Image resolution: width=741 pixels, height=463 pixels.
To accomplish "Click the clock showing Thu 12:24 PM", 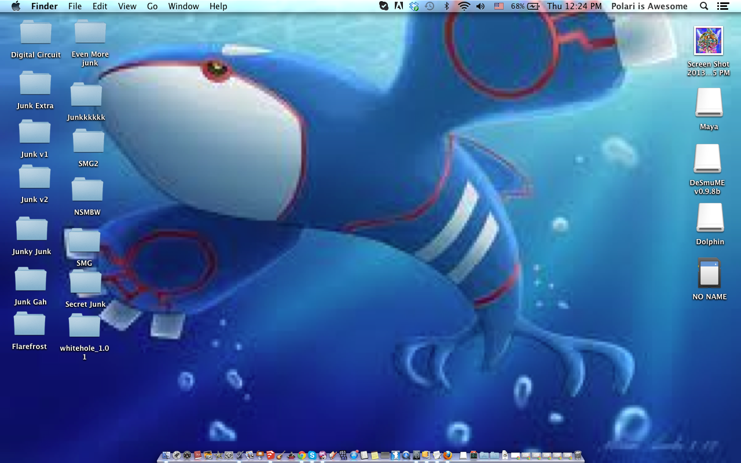I will pyautogui.click(x=574, y=6).
